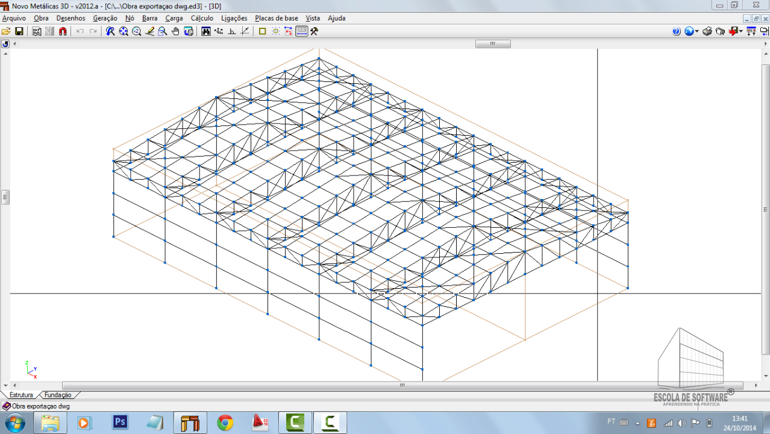Viewport: 770px width, 434px height.
Task: Click the printer icon in the right toolbar
Action: point(707,31)
